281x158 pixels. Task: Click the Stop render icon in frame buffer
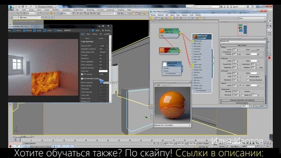93,31
